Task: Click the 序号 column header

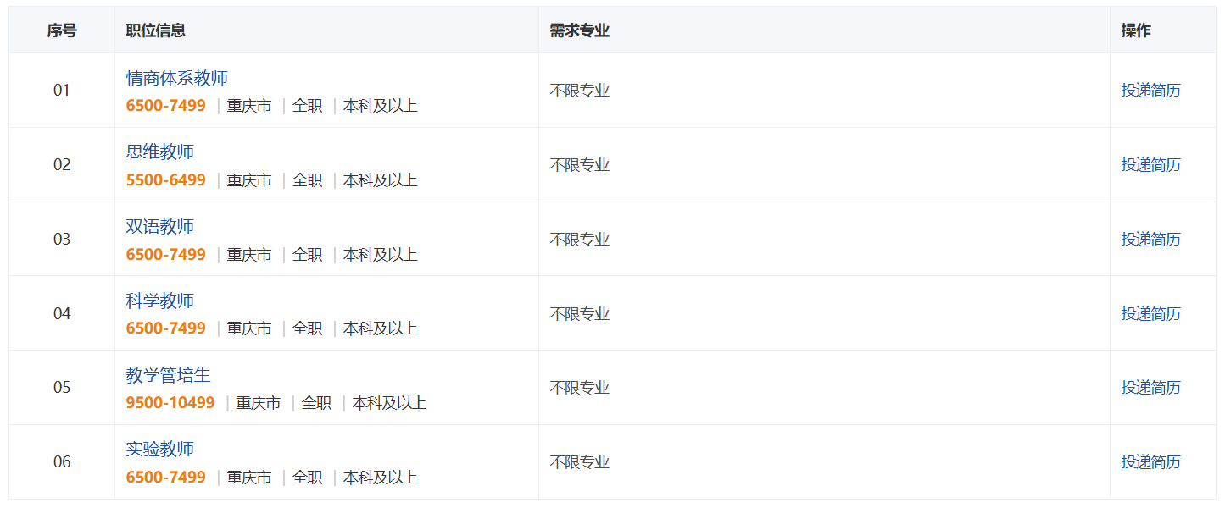Action: coord(62,30)
